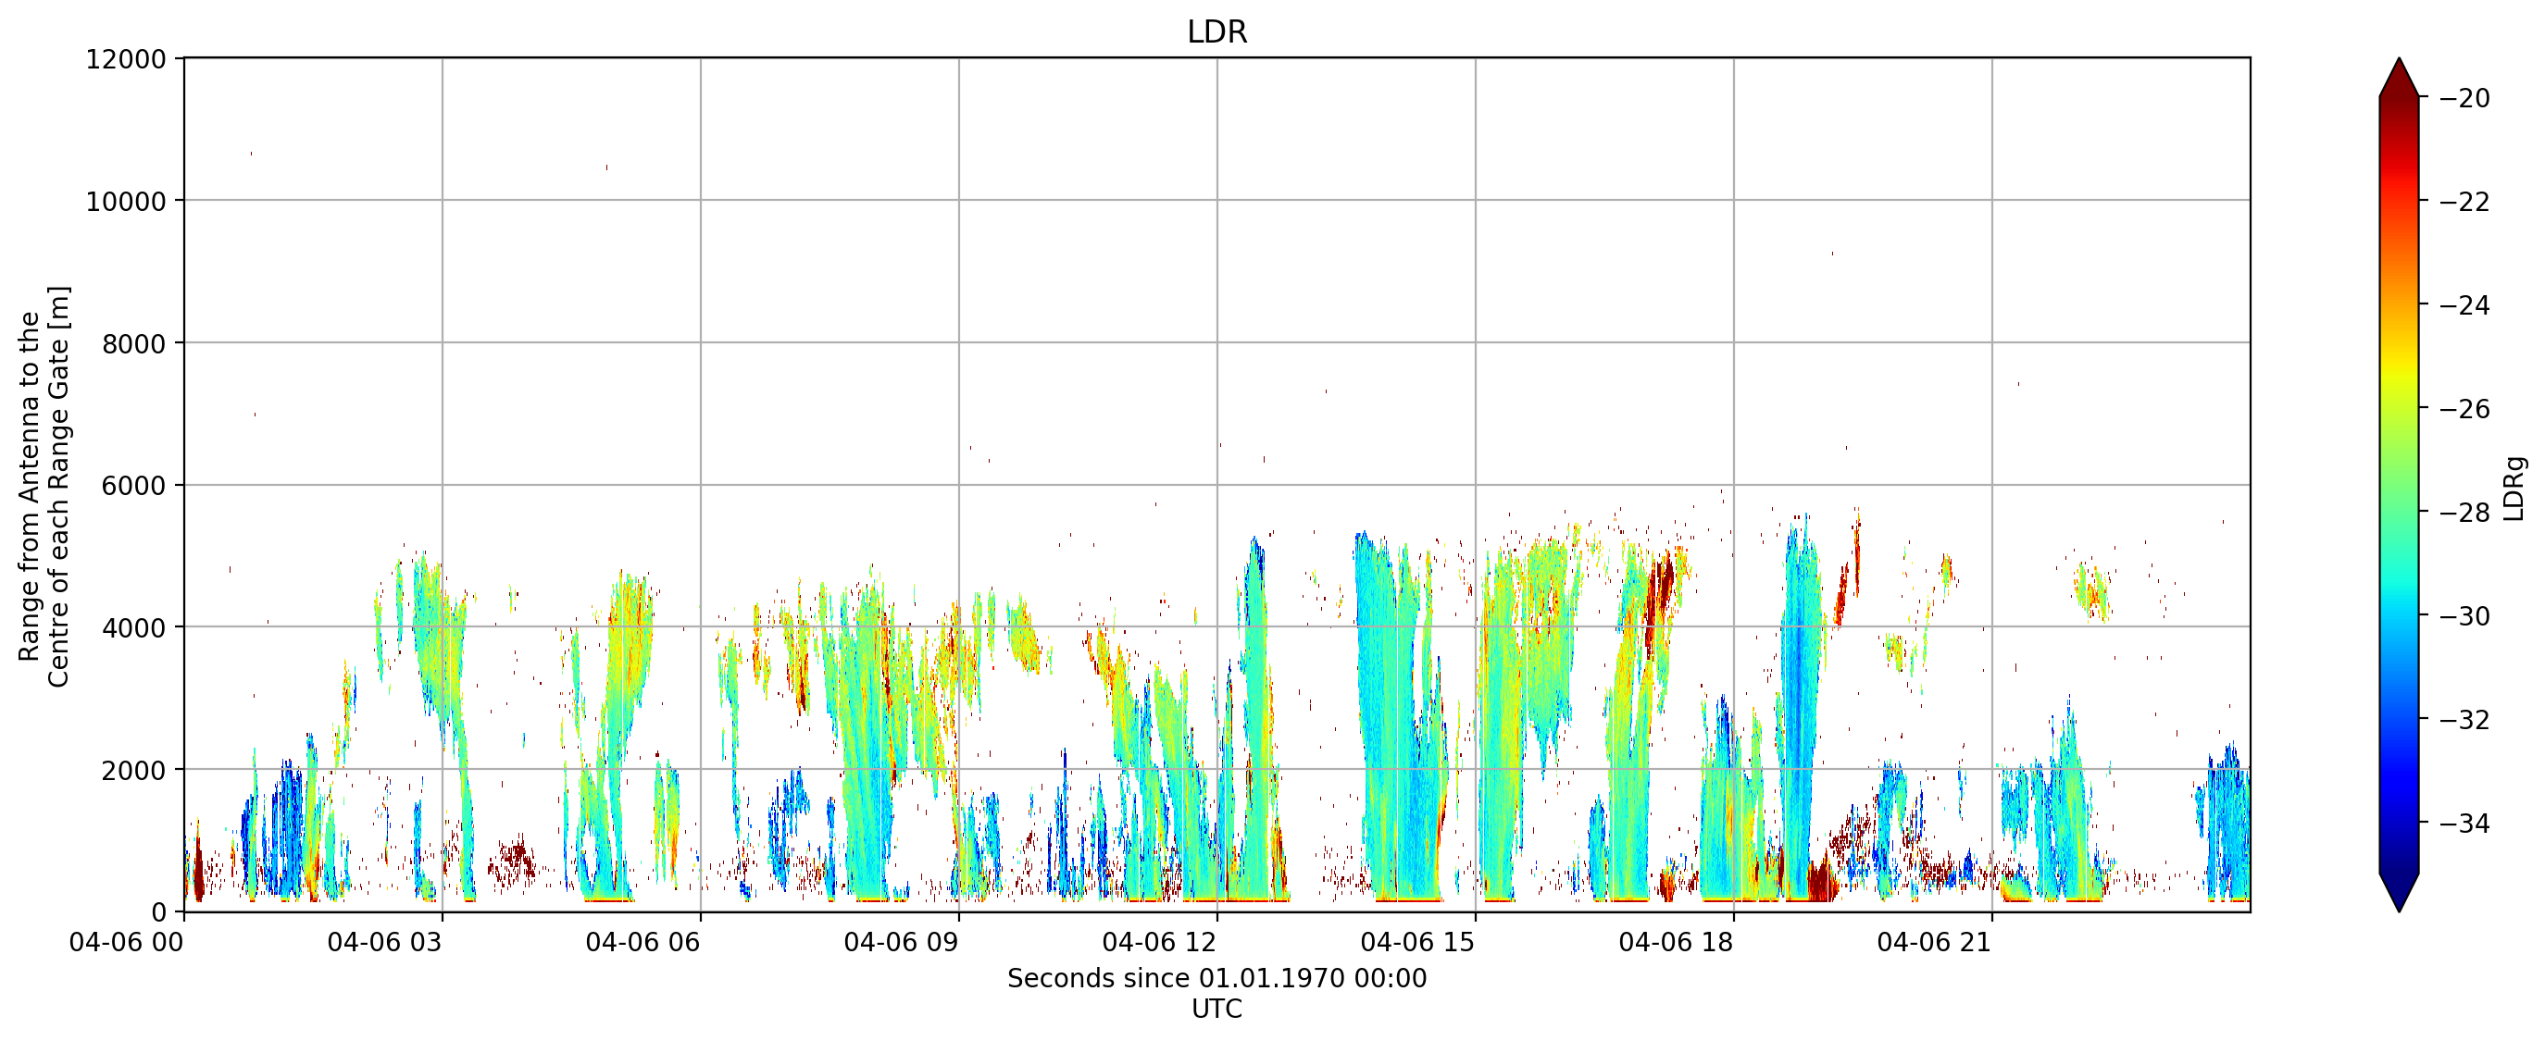Click the colorbar tick label −20
Viewport: 2545px width, 1041px height.
pos(2464,99)
